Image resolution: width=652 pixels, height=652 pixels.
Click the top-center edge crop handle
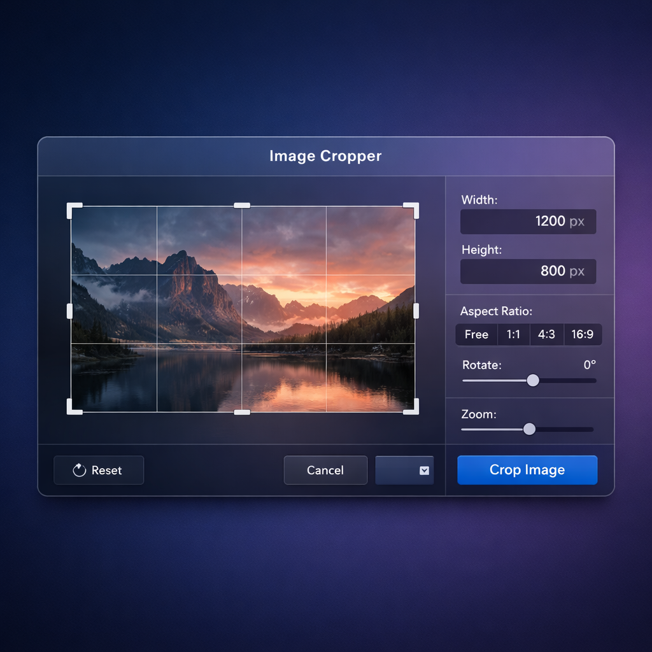coord(242,206)
